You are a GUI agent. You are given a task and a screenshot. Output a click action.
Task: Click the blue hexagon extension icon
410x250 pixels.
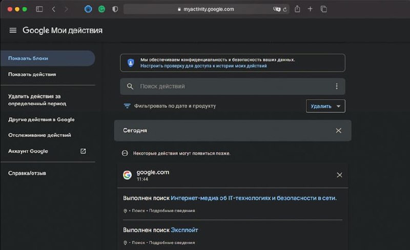click(88, 9)
